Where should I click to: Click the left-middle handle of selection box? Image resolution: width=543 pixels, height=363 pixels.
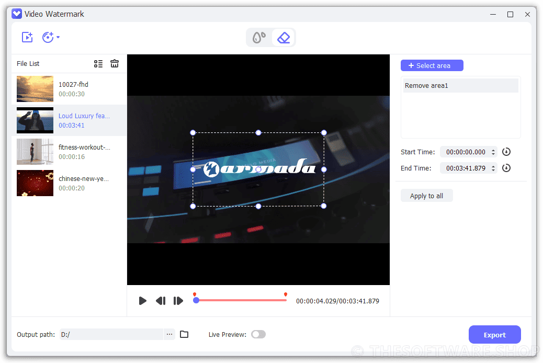tap(193, 169)
